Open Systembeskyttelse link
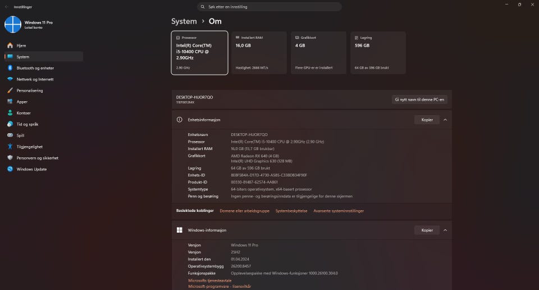539x290 pixels. tap(291, 211)
